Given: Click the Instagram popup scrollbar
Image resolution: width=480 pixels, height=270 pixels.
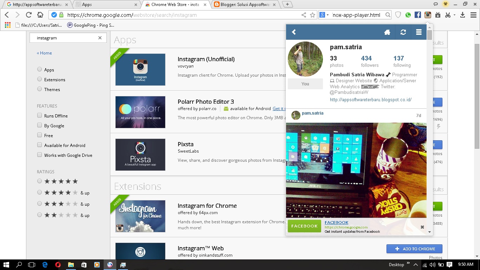Looking at the screenshot, I should tap(429, 34).
